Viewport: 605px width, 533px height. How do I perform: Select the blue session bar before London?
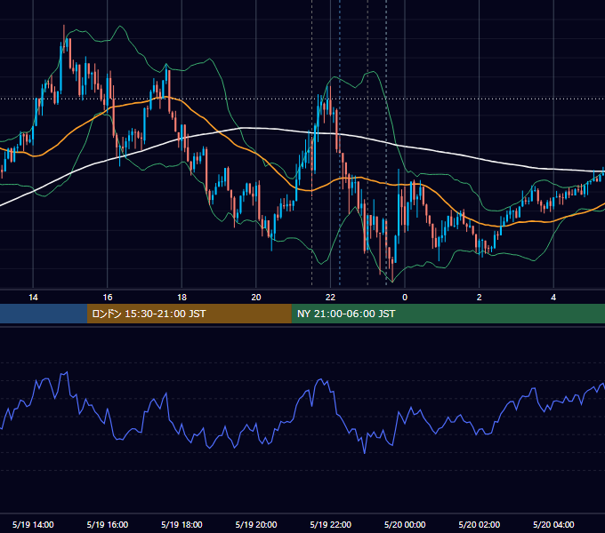44,314
